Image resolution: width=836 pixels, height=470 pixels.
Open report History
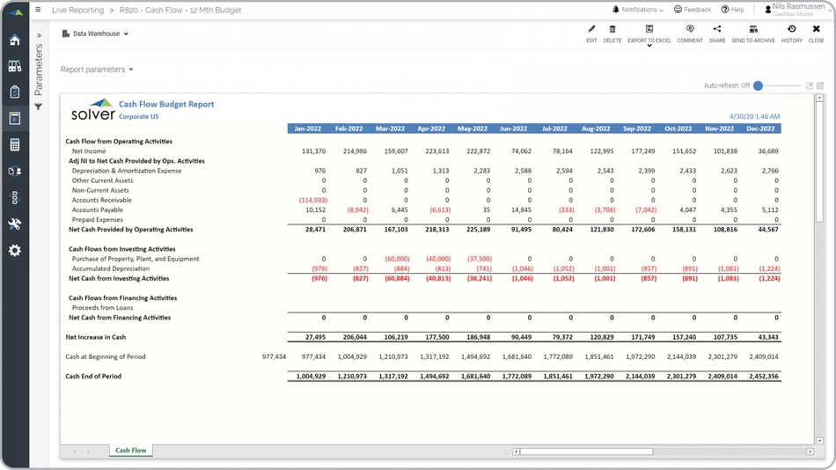click(x=791, y=33)
